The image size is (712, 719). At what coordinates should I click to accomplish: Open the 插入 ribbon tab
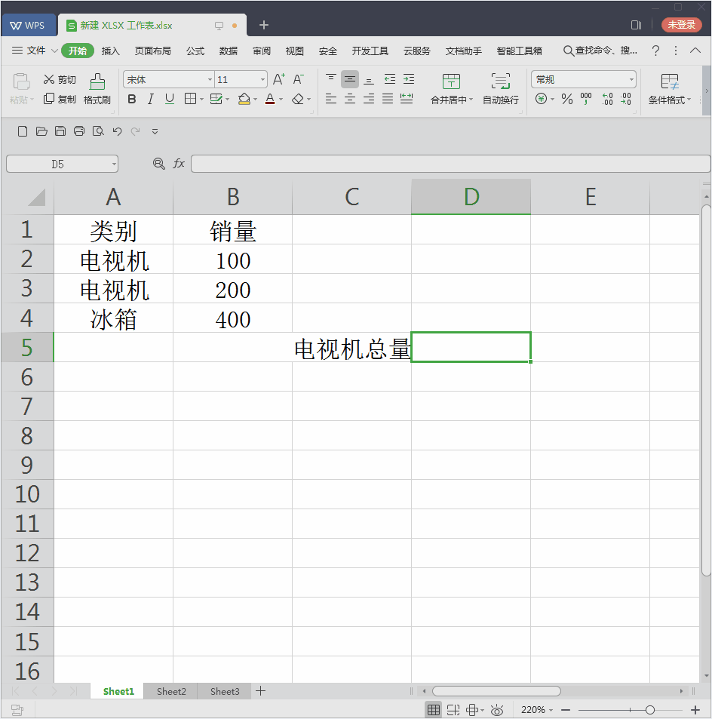(x=110, y=51)
